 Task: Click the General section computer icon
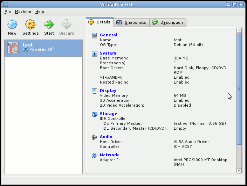click(95, 36)
